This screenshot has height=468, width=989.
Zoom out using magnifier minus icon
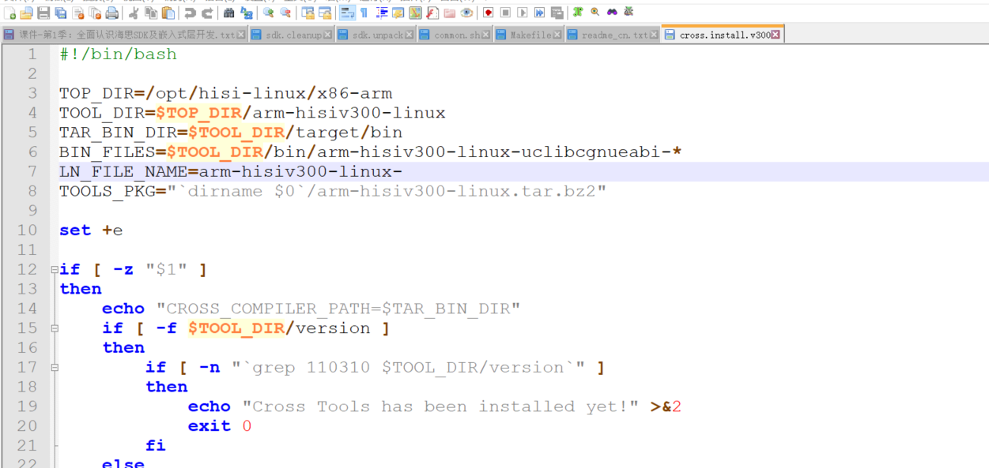pos(285,13)
